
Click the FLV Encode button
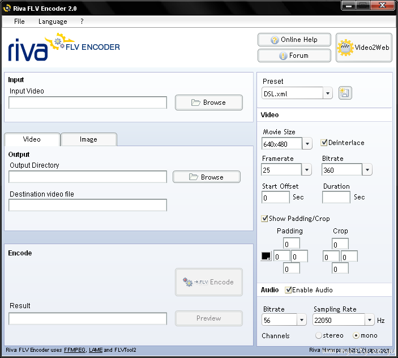pos(209,282)
